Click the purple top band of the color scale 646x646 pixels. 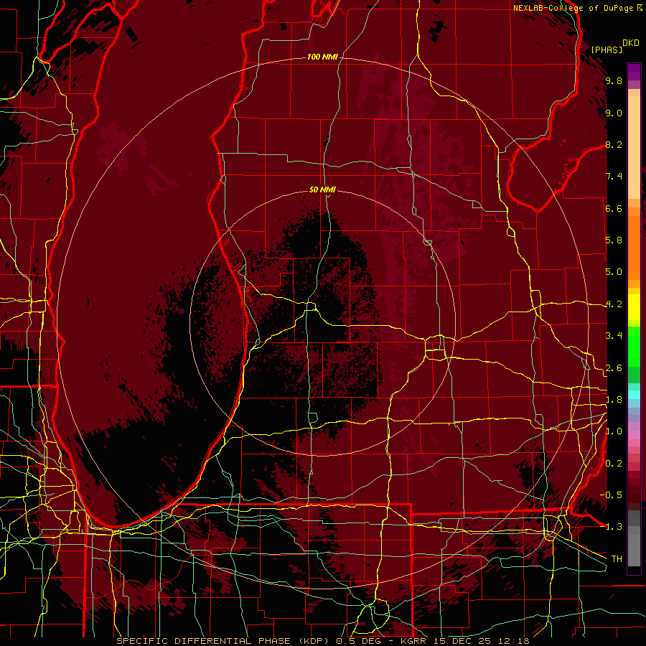pos(634,72)
